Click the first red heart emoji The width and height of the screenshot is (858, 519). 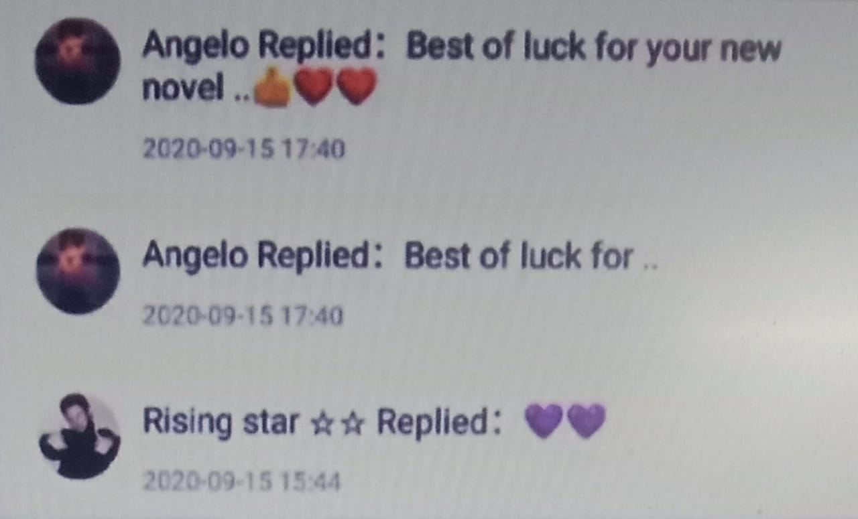point(314,88)
